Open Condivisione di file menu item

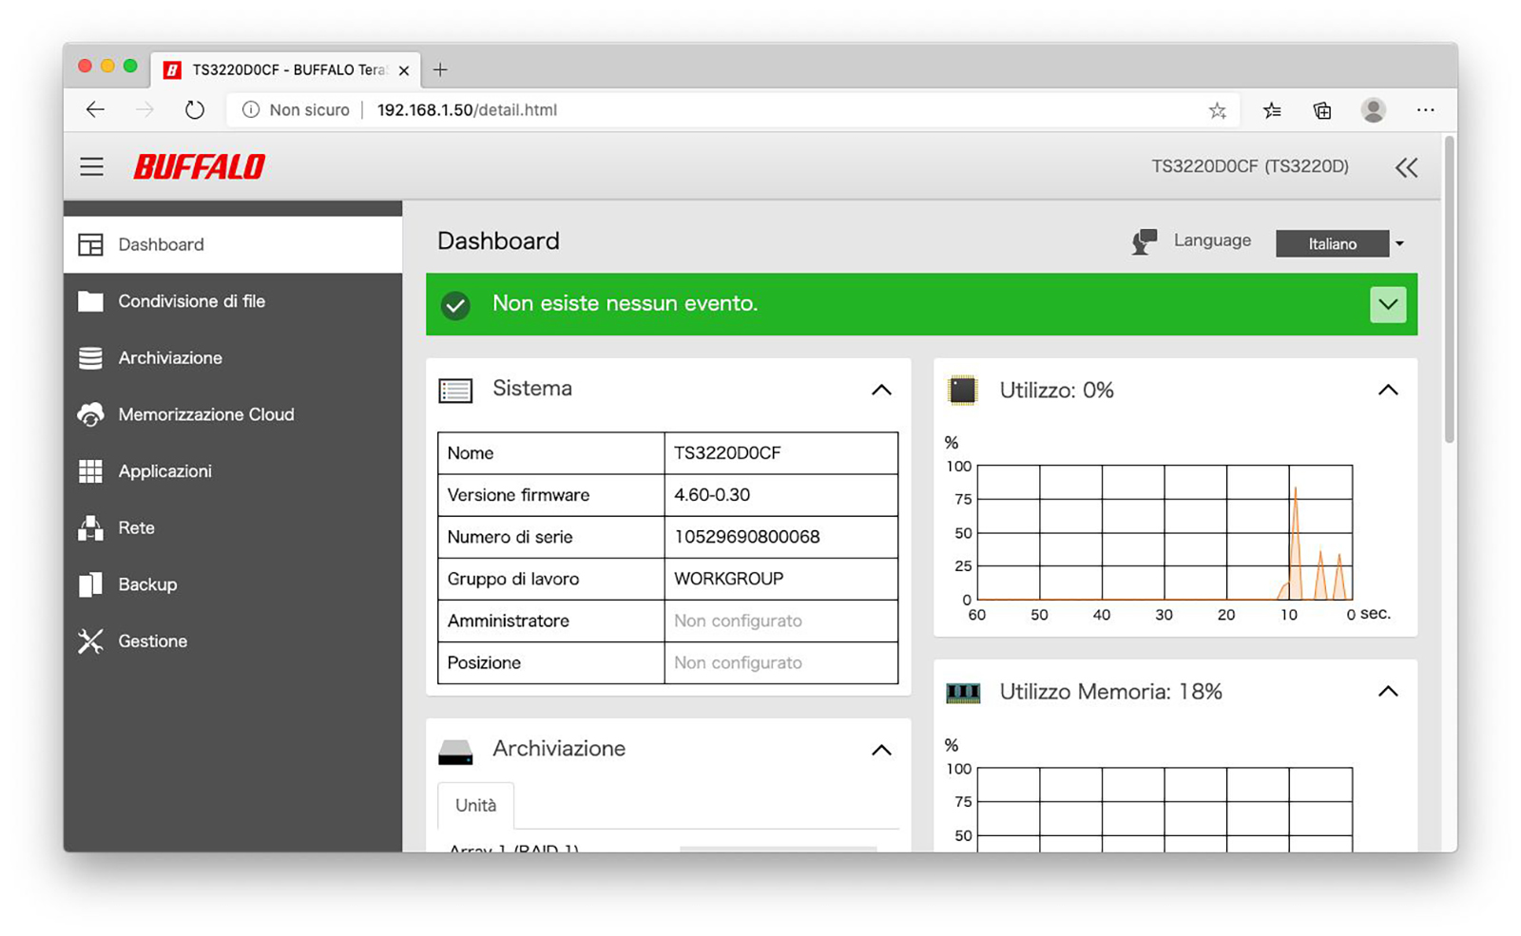(x=233, y=301)
